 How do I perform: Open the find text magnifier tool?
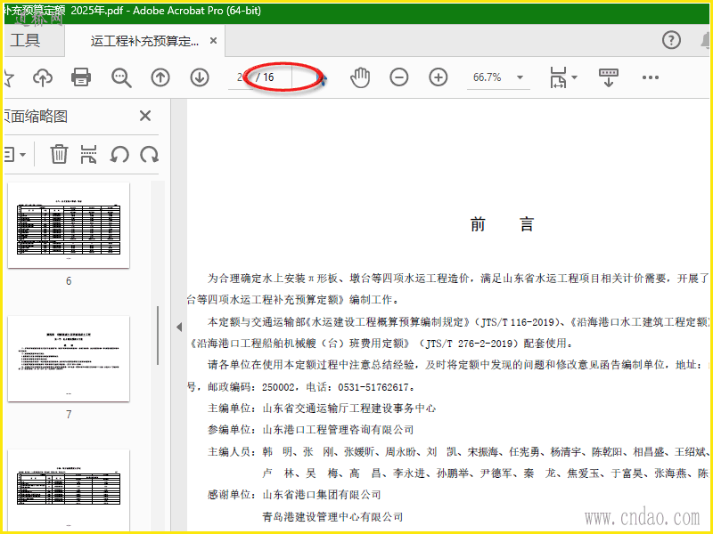pyautogui.click(x=121, y=77)
